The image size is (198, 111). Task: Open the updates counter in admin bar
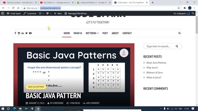click(x=41, y=13)
